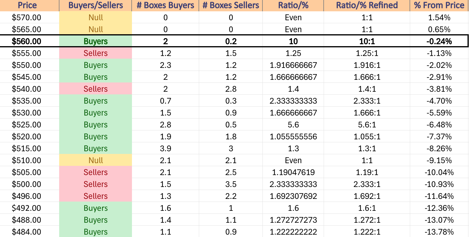Select the $484.00 price cell

pyautogui.click(x=29, y=232)
